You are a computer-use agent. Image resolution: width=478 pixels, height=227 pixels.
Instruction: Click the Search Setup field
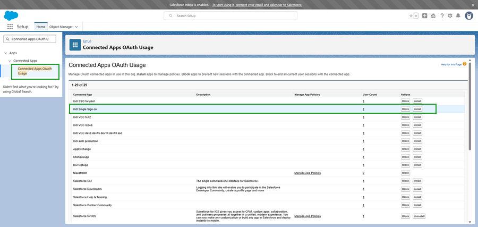[238, 16]
